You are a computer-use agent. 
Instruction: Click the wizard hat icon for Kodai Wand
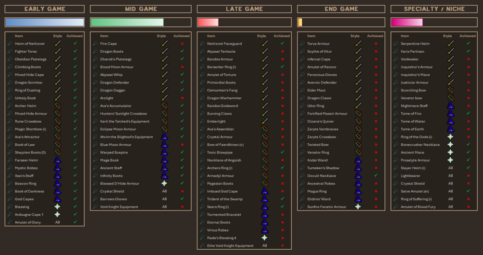tap(358, 160)
